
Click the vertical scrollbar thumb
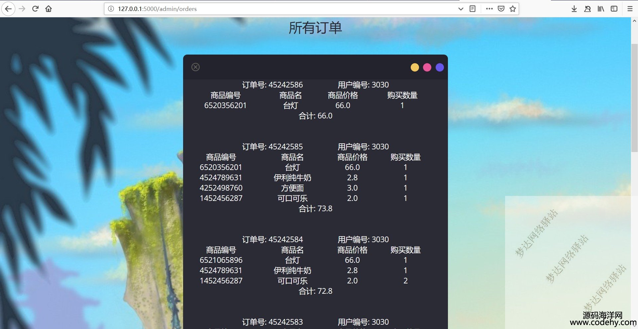(x=634, y=97)
